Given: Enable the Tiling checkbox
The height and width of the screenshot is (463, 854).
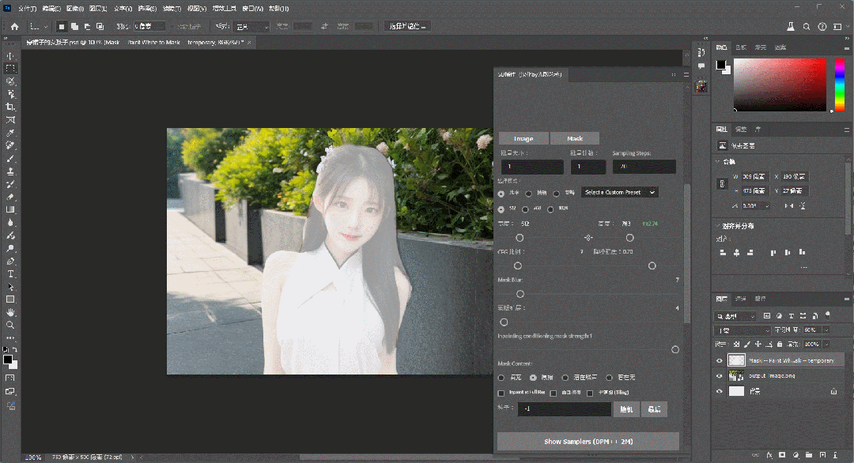Looking at the screenshot, I should point(590,393).
